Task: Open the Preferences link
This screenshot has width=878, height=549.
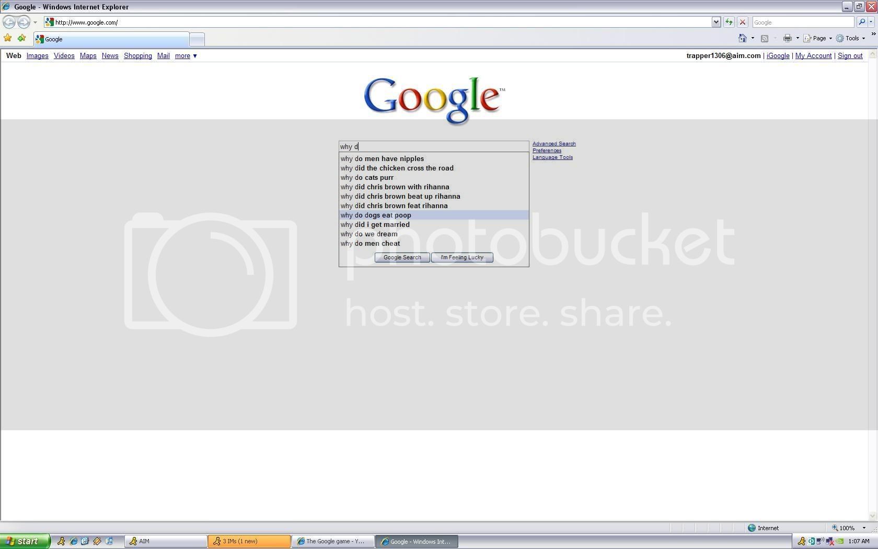Action: (x=547, y=151)
